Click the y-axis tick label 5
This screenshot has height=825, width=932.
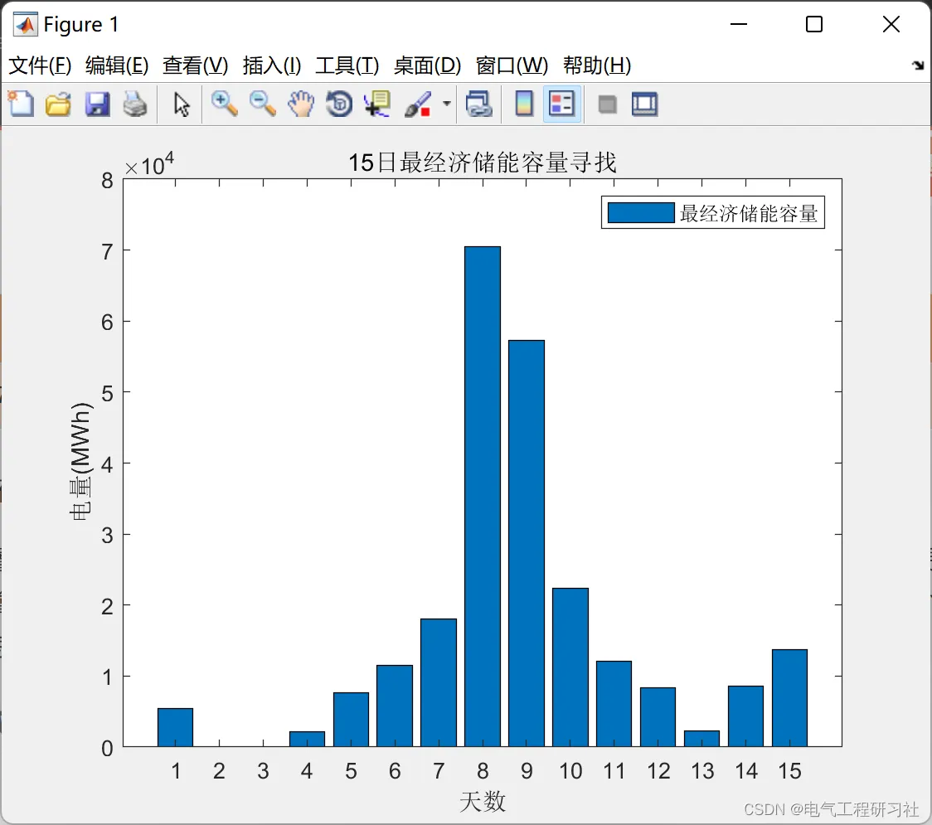click(x=107, y=393)
